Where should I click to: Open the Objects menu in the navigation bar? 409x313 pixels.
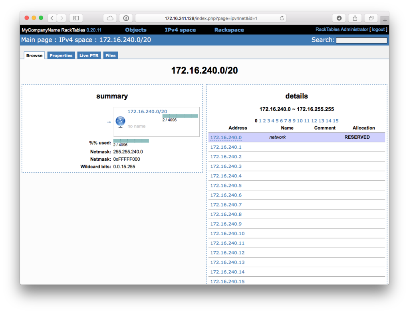135,30
